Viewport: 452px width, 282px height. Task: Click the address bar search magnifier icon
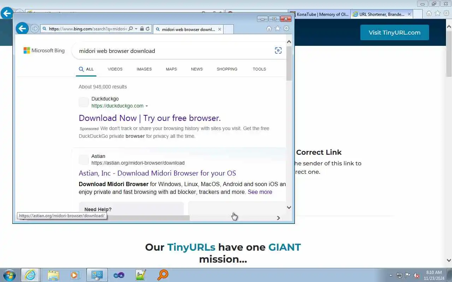(x=131, y=29)
